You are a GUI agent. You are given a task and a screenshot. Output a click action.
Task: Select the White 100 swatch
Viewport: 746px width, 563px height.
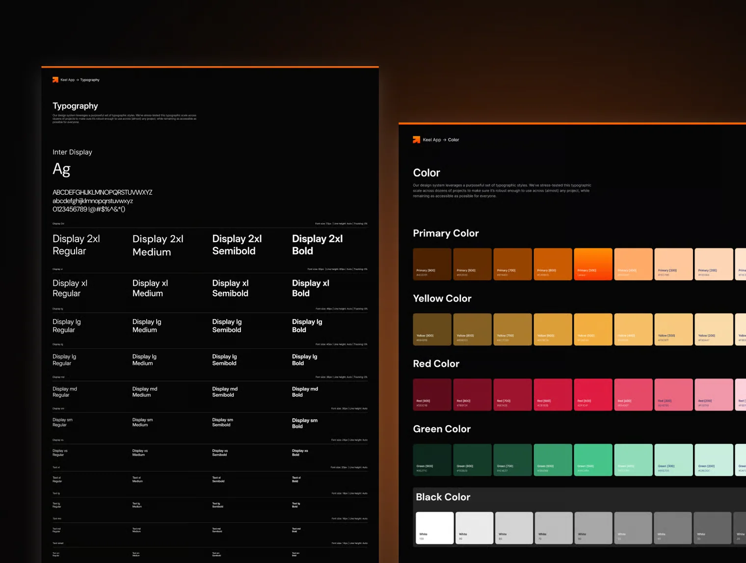pyautogui.click(x=435, y=528)
